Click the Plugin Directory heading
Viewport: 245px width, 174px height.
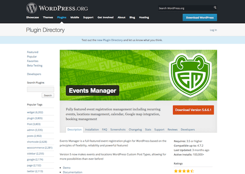[45, 30]
